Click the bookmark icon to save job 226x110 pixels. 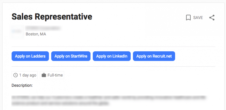pos(188,18)
